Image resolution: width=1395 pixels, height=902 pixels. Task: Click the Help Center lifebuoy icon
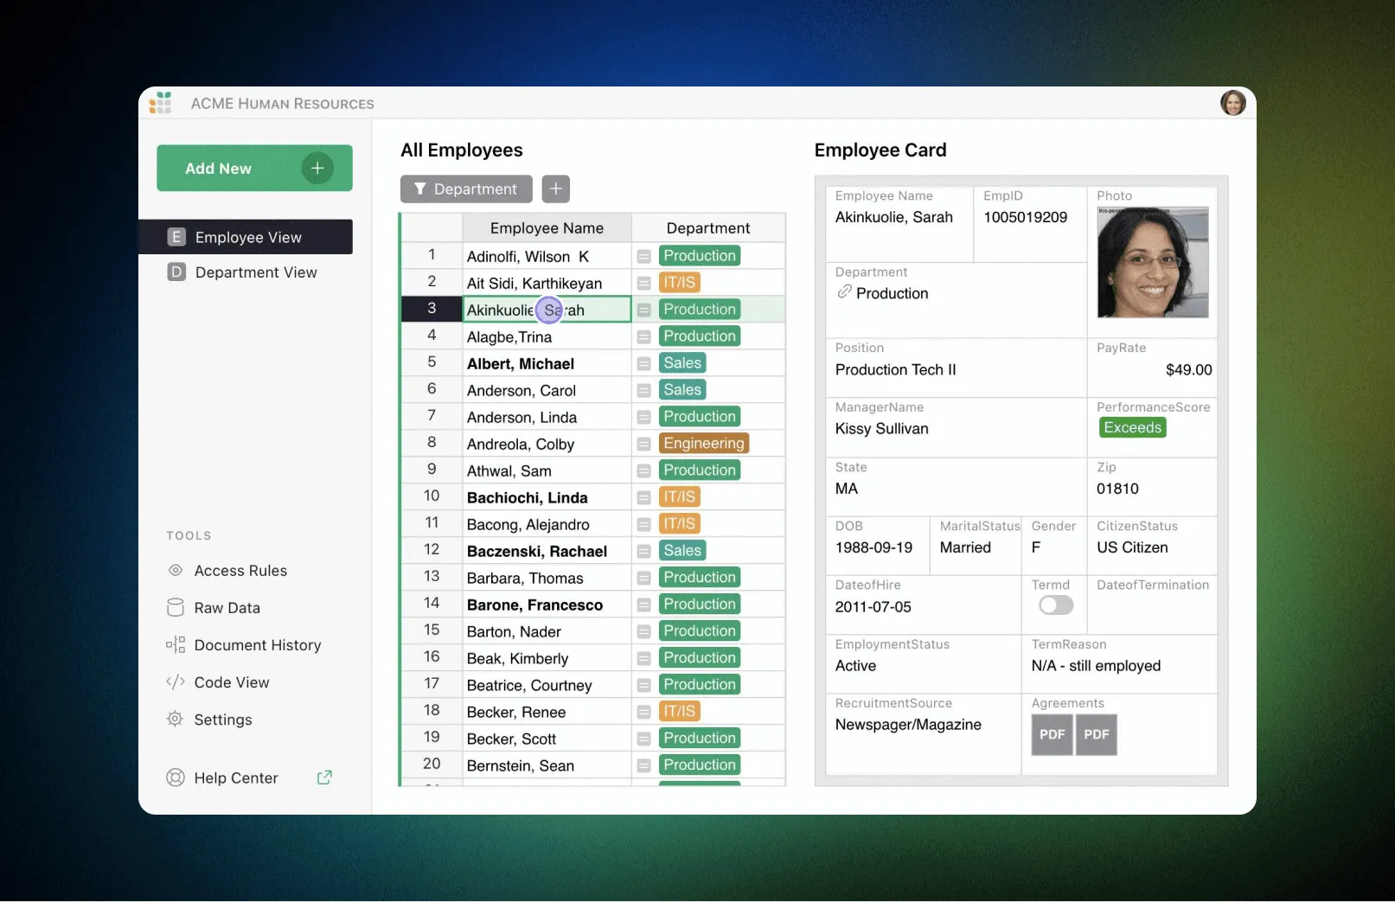click(176, 777)
